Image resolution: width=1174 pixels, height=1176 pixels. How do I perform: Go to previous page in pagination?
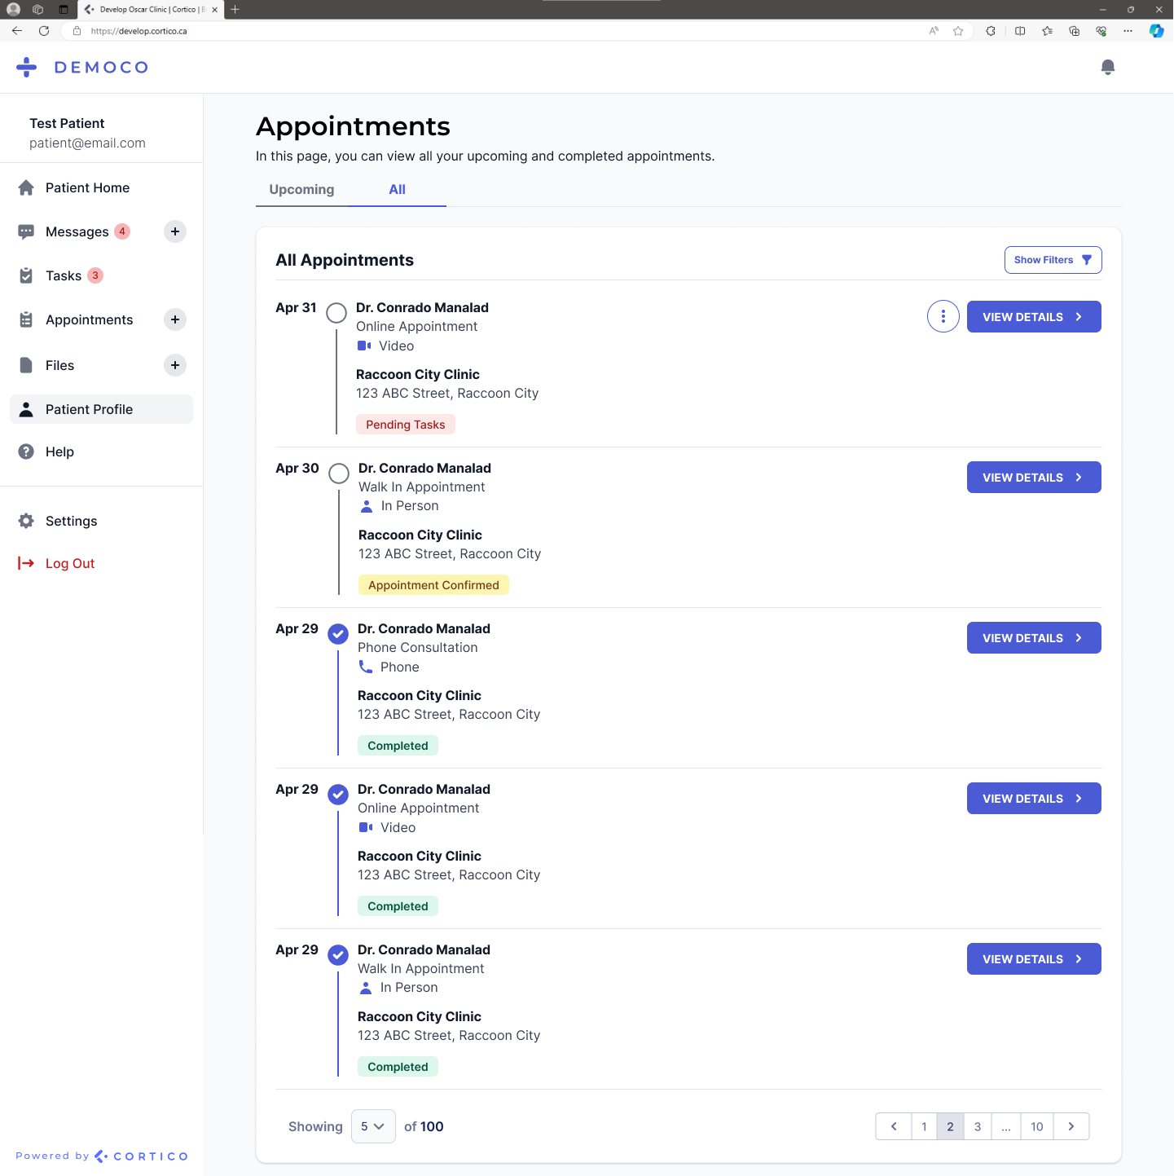(894, 1126)
